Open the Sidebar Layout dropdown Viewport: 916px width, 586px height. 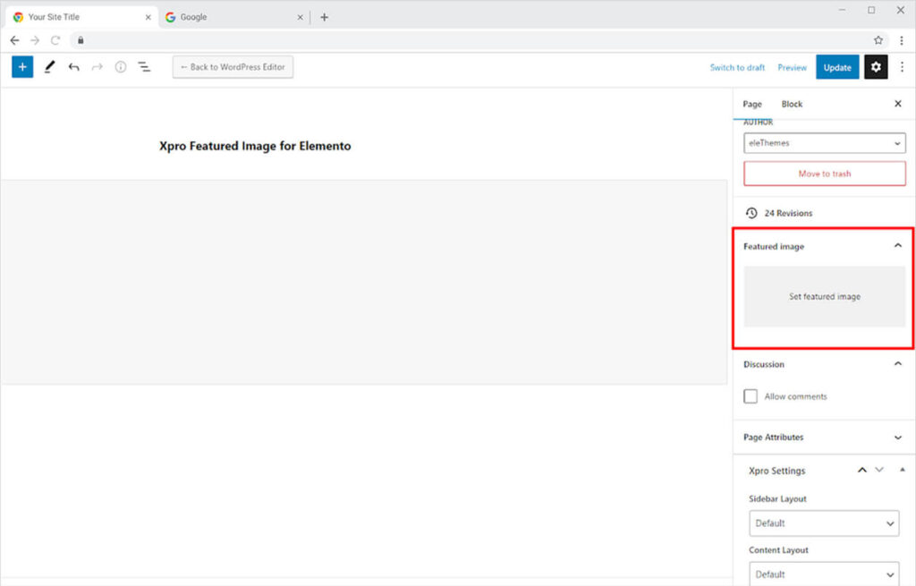click(824, 523)
